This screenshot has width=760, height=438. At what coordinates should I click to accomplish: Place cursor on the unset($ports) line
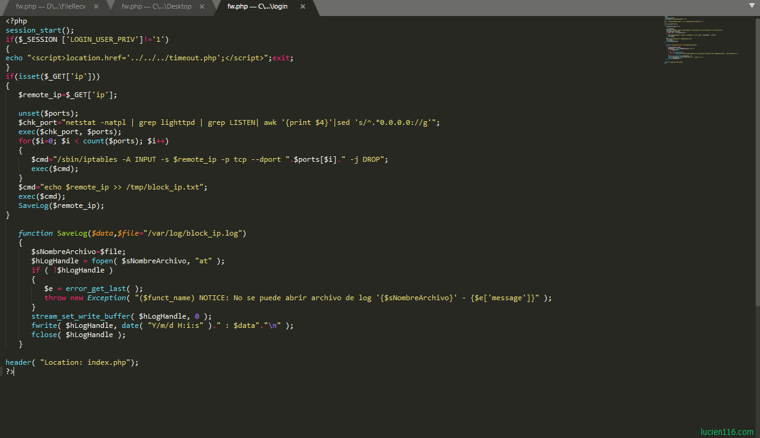click(x=48, y=113)
